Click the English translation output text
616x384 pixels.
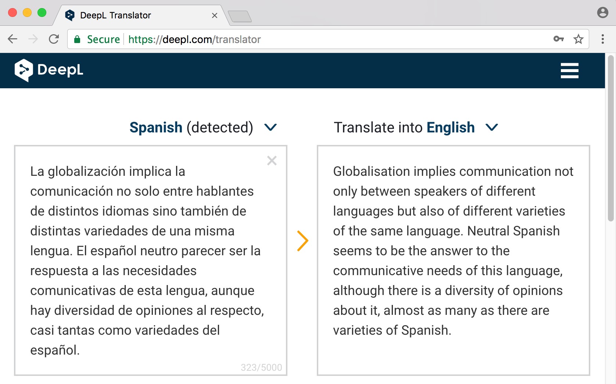tap(453, 251)
